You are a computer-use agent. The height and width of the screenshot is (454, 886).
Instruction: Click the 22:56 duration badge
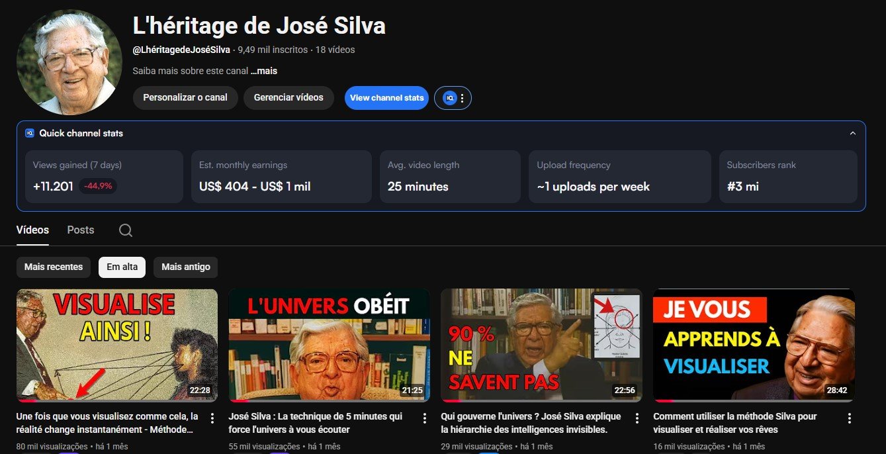625,390
